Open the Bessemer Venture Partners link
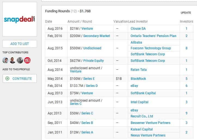The image size is (197, 140). (150, 123)
